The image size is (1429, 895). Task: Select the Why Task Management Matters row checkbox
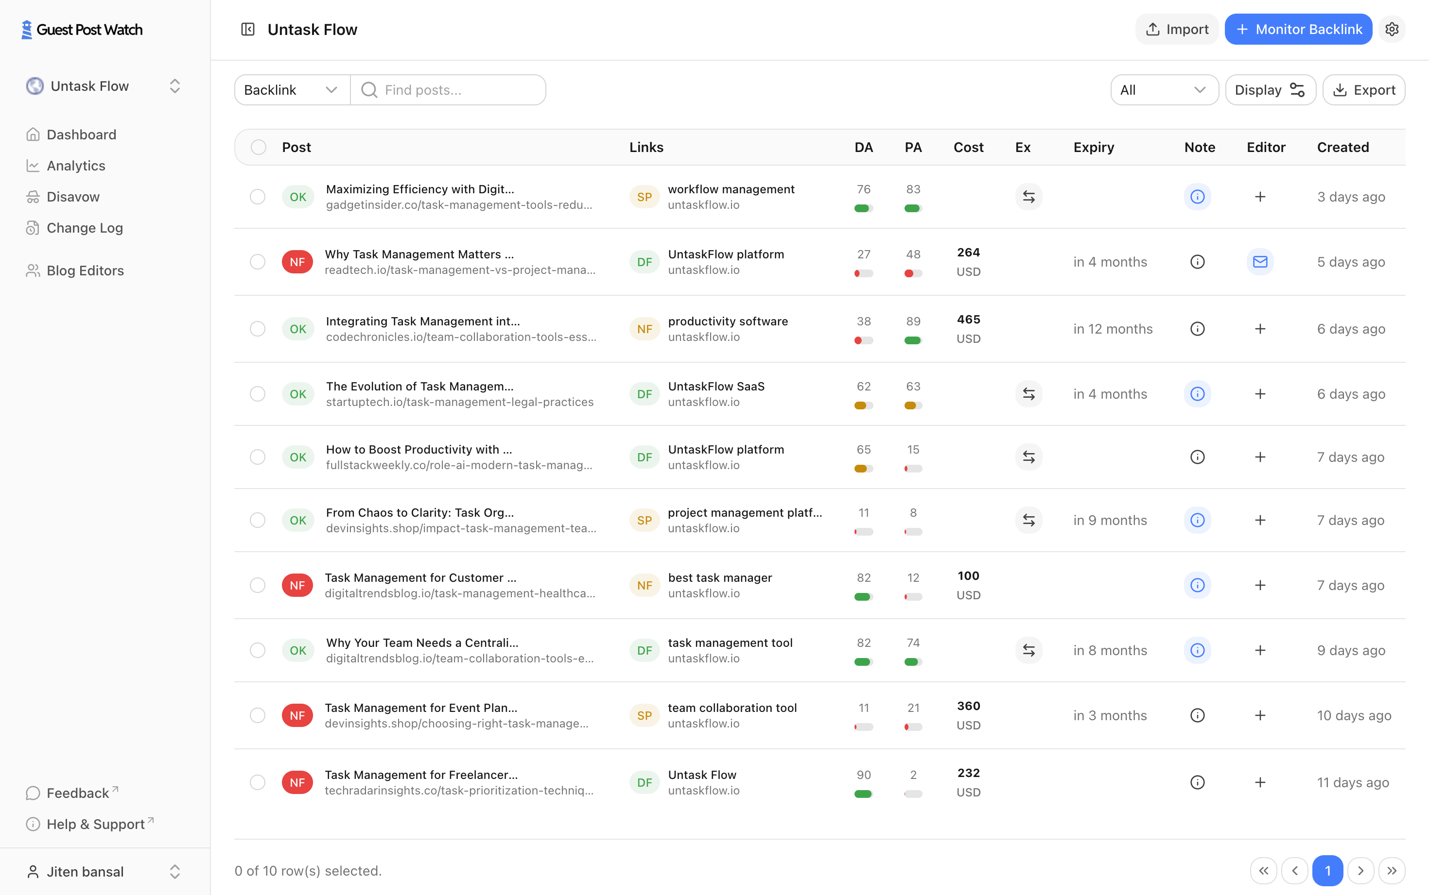pyautogui.click(x=257, y=262)
